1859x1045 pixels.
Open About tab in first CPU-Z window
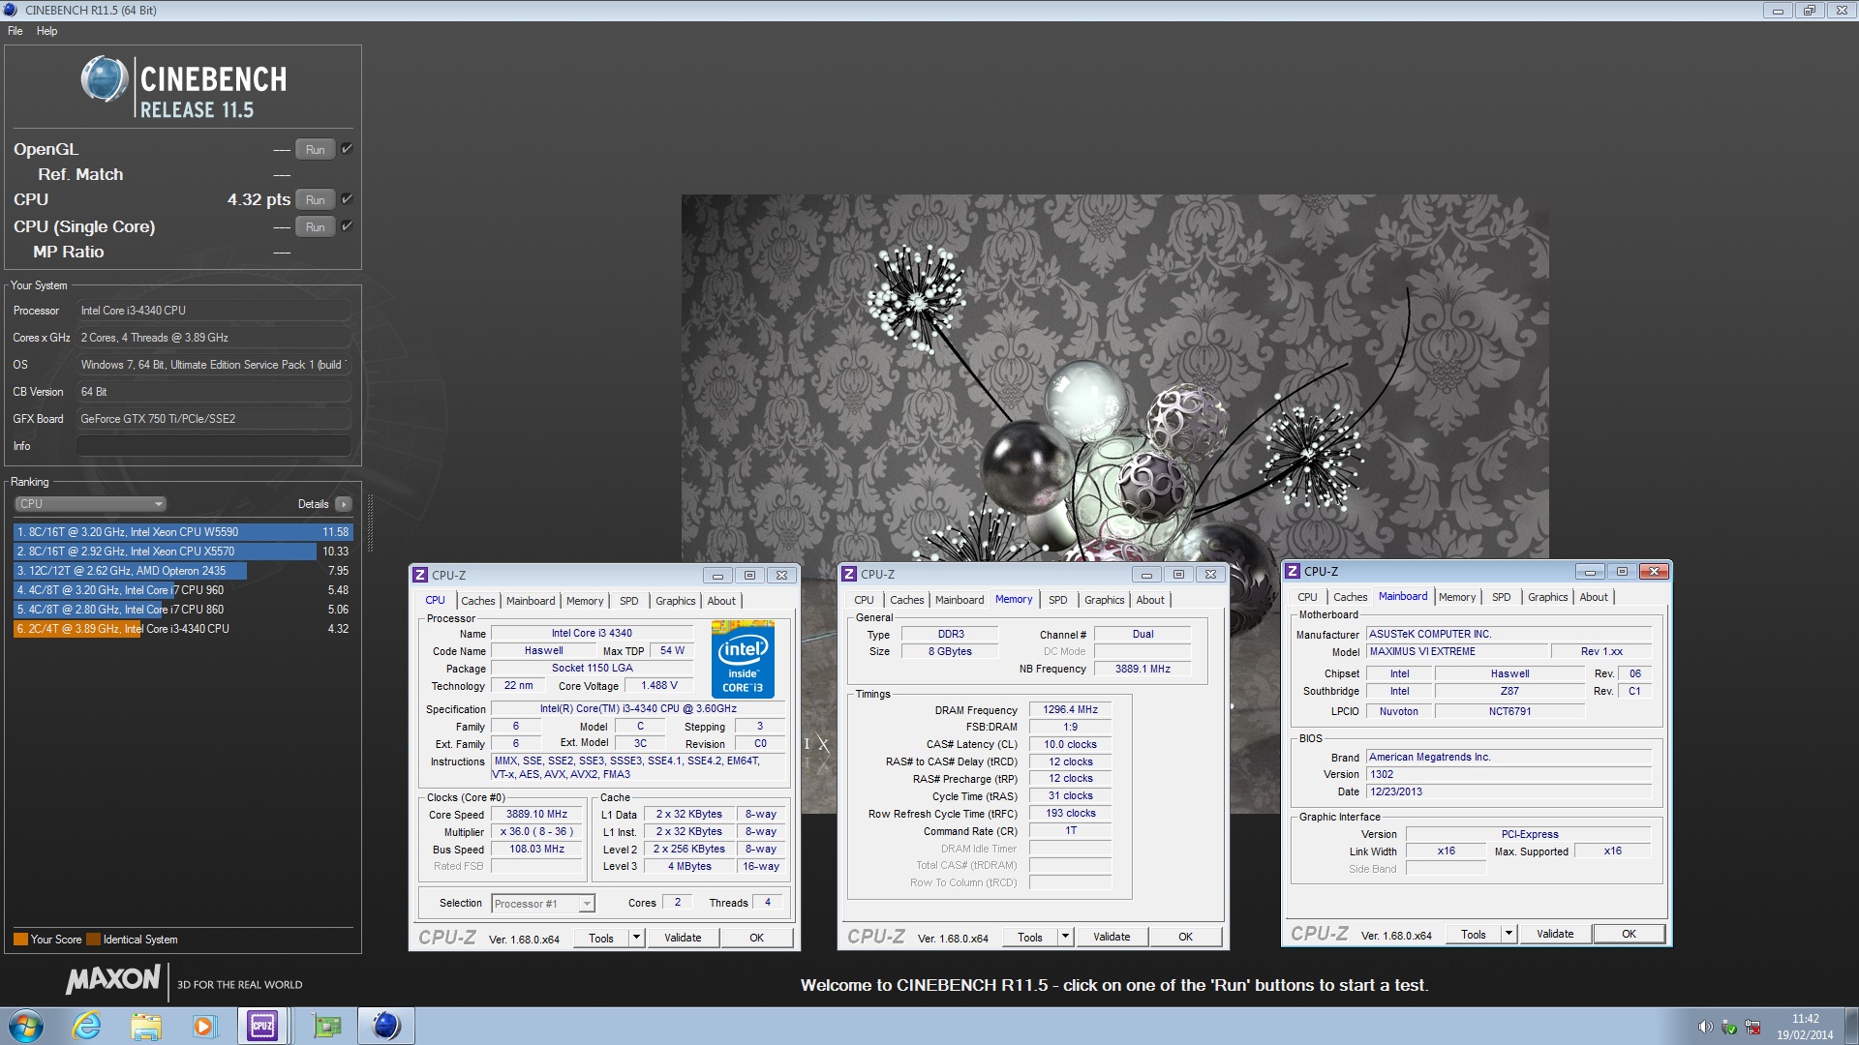pyautogui.click(x=721, y=601)
